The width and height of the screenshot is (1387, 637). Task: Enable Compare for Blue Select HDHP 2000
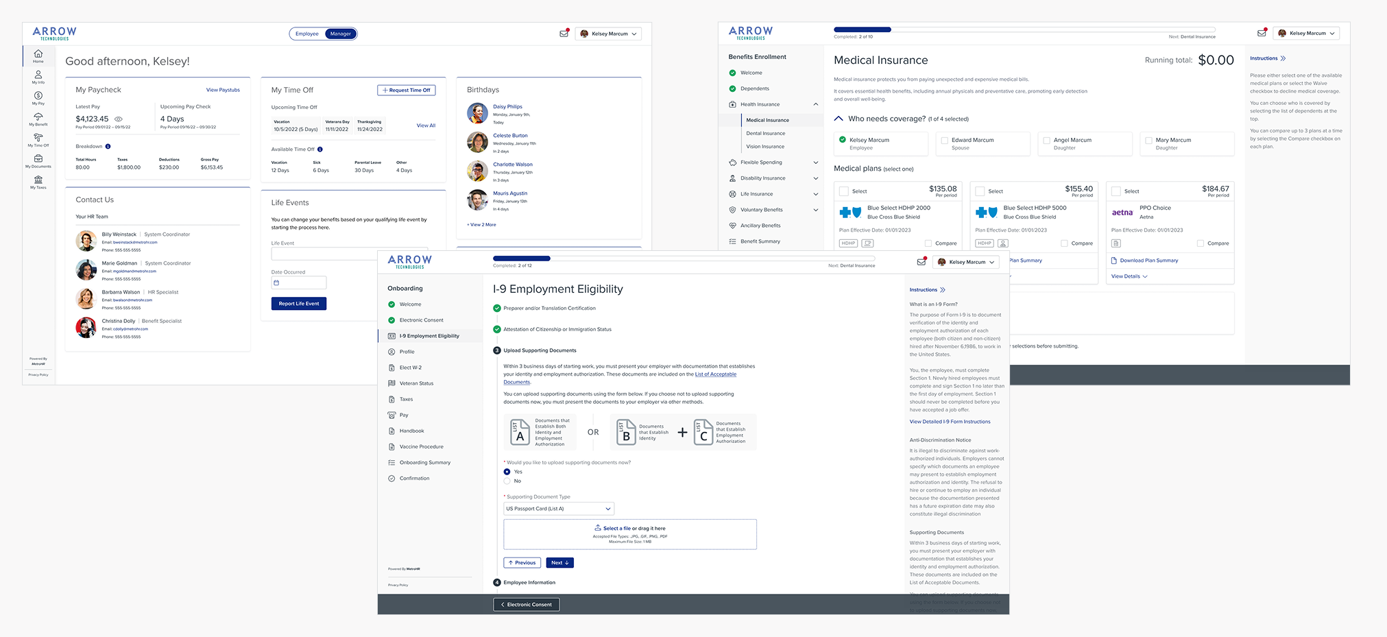click(x=928, y=243)
